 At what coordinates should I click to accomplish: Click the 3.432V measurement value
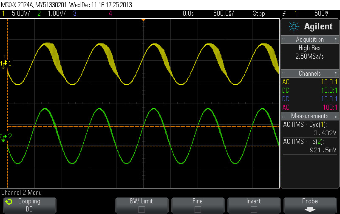click(325, 133)
